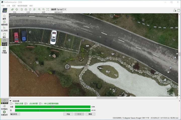This screenshot has height=120, width=181.
Task: Switch to 空三射线 rayCloud view
Action: pyautogui.click(x=4, y=29)
